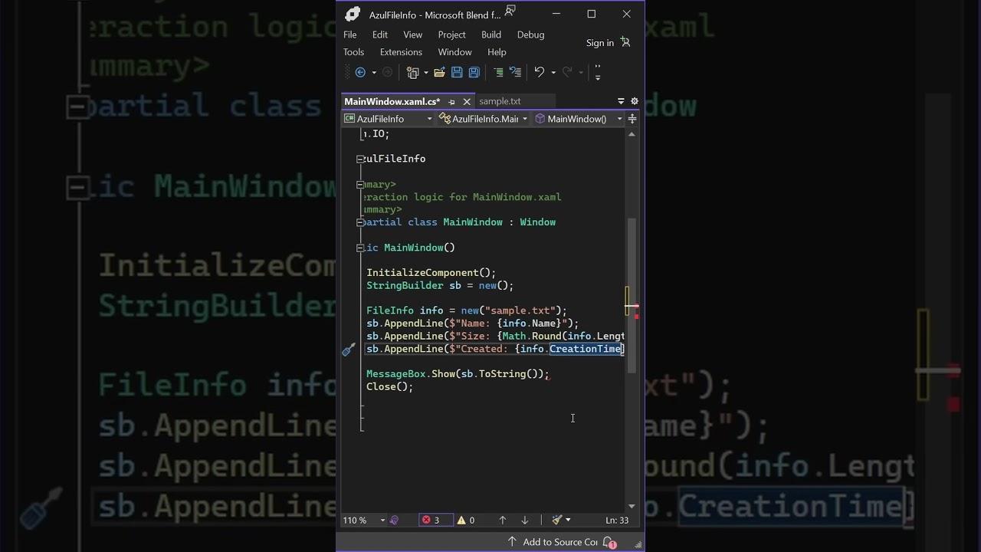
Task: Switch to the sample.txt tab
Action: coord(500,101)
